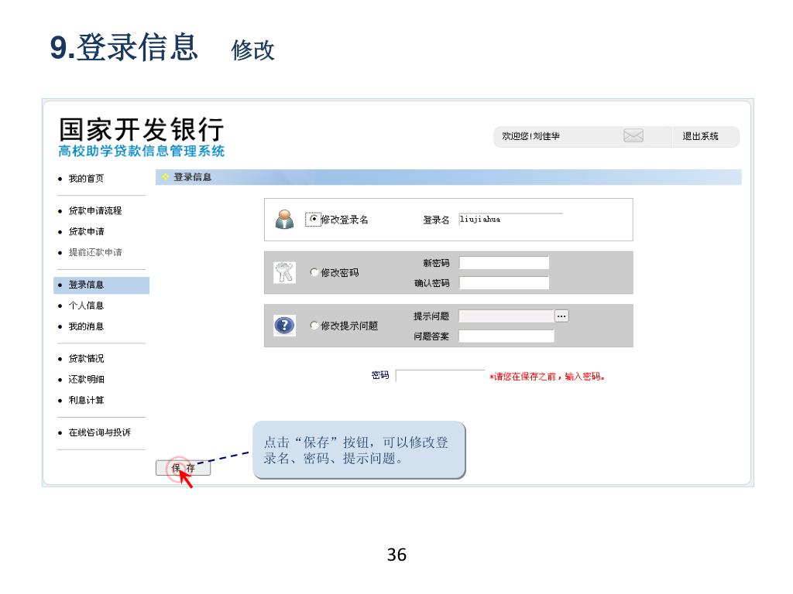Click the keys icon beside 修改密码

285,272
